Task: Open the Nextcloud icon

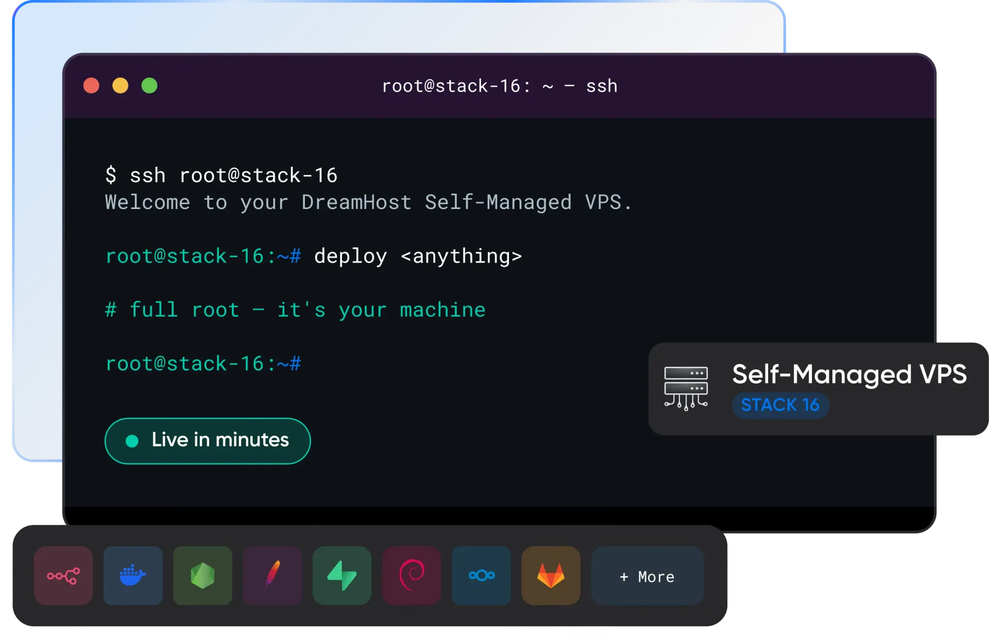Action: coord(481,576)
